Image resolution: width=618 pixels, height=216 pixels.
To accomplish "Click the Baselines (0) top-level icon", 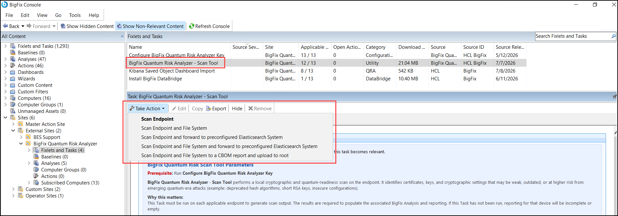I will [x=13, y=52].
